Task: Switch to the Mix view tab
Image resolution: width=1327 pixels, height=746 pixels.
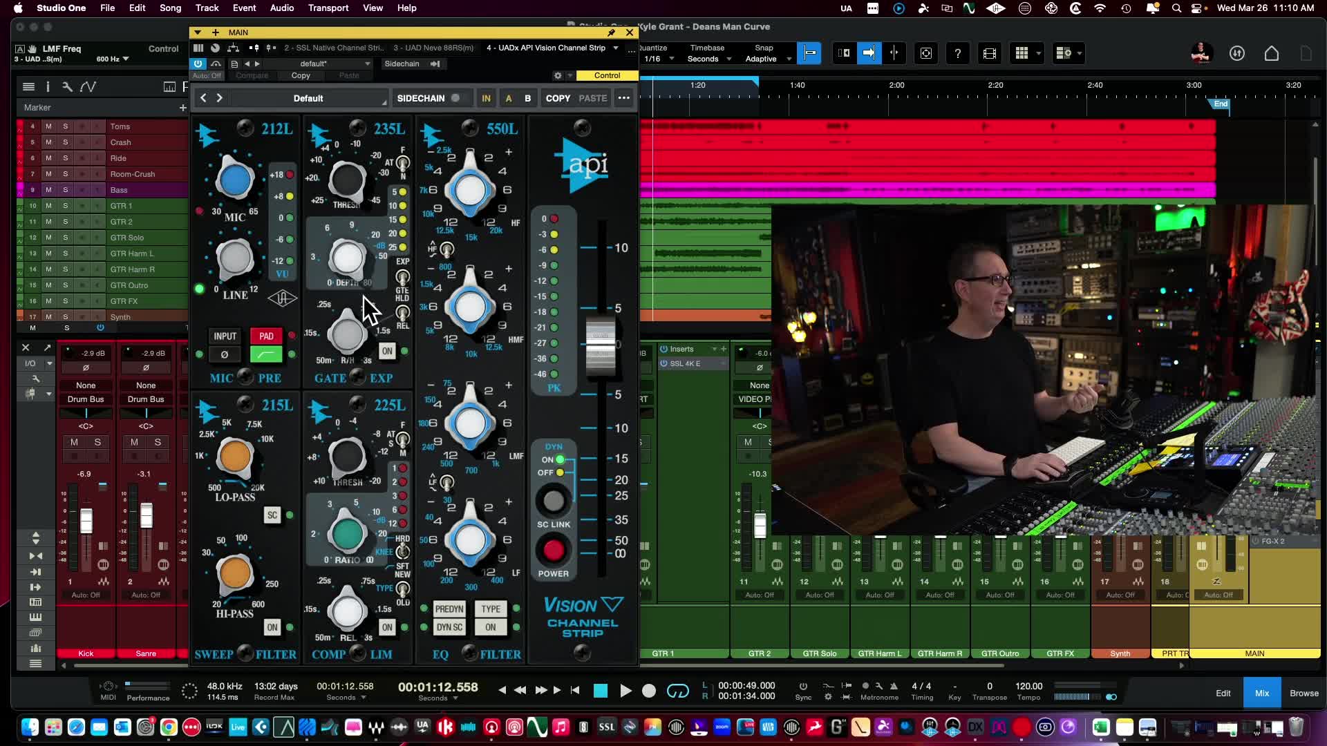Action: pyautogui.click(x=1262, y=693)
